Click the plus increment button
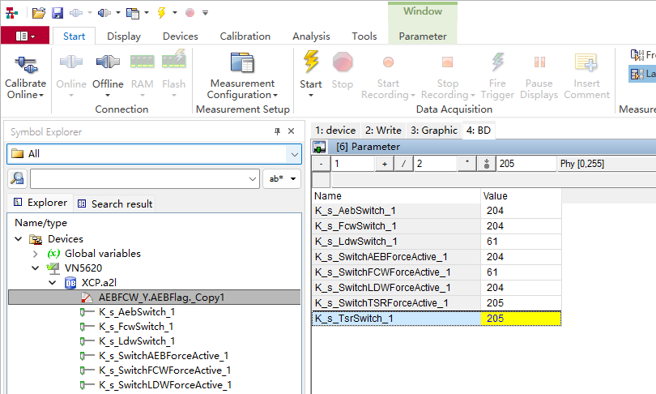The height and width of the screenshot is (394, 656). pyautogui.click(x=384, y=164)
